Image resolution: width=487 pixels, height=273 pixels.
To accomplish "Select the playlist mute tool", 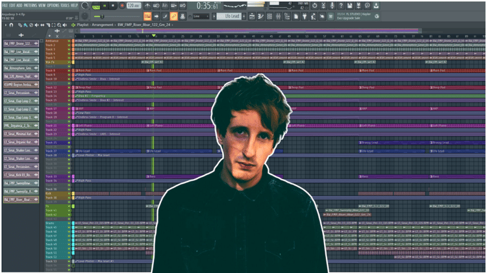I will tap(36, 25).
